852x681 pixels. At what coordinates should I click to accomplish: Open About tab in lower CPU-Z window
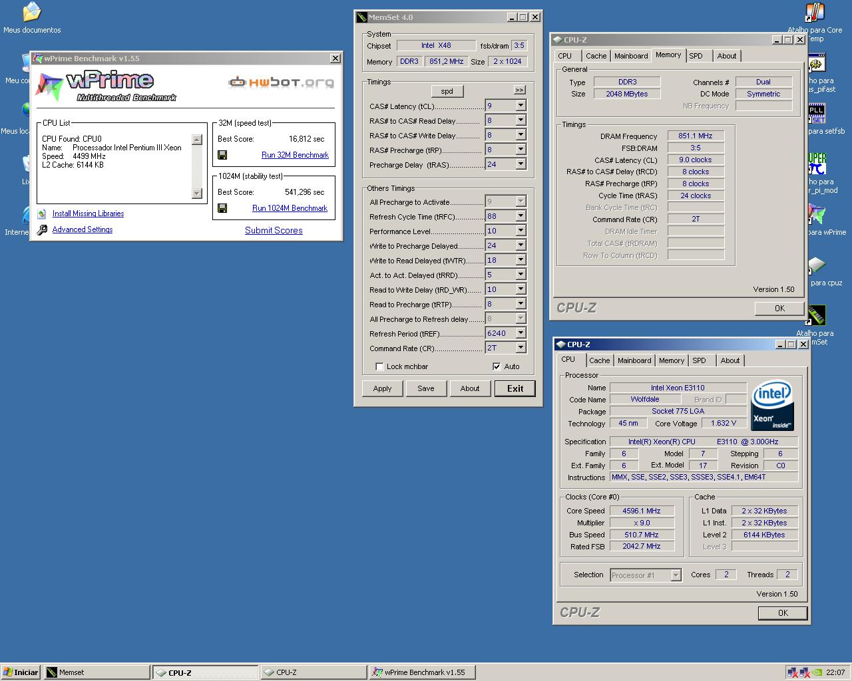click(x=730, y=360)
